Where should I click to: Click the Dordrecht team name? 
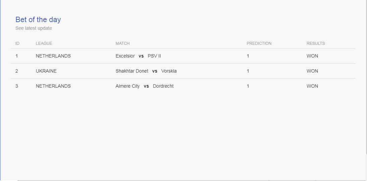(x=163, y=86)
